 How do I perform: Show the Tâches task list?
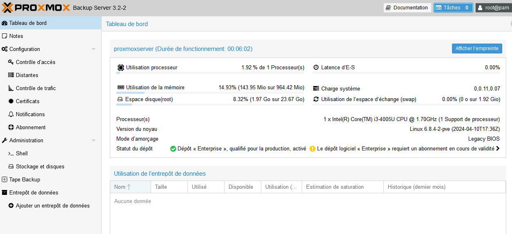click(x=453, y=8)
